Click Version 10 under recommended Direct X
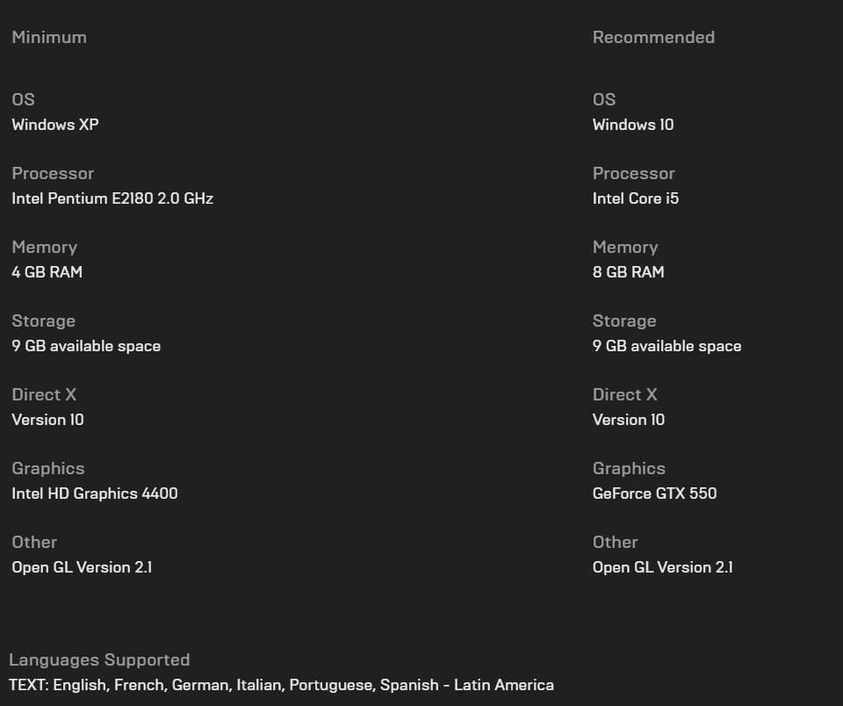 pos(629,420)
